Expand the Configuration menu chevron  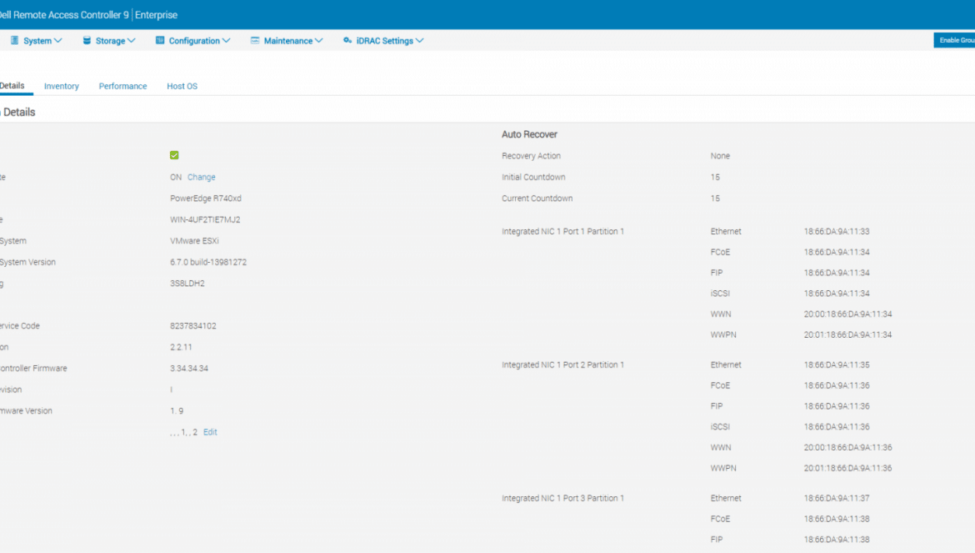click(x=227, y=40)
